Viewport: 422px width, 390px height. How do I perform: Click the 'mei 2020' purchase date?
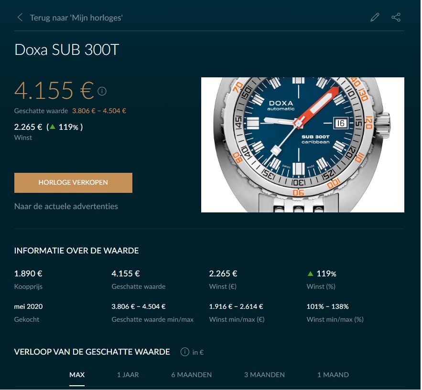(x=28, y=306)
